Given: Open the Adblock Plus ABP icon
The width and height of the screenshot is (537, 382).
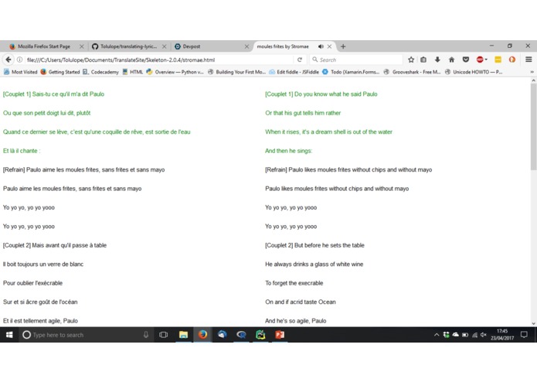Looking at the screenshot, I should point(480,60).
